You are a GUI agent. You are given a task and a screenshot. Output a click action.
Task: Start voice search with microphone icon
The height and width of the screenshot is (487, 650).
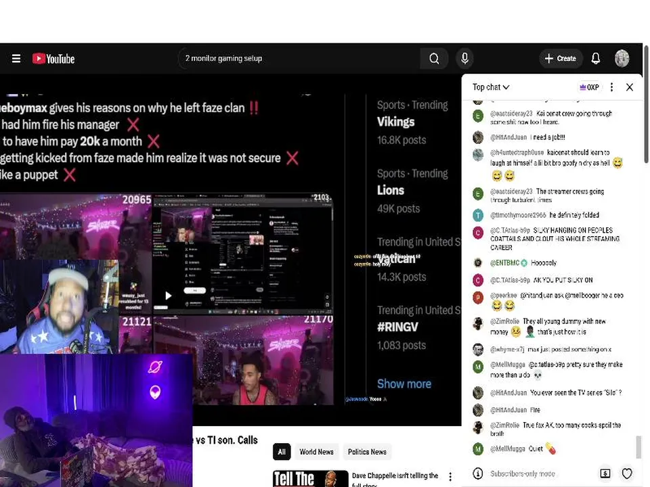click(464, 59)
